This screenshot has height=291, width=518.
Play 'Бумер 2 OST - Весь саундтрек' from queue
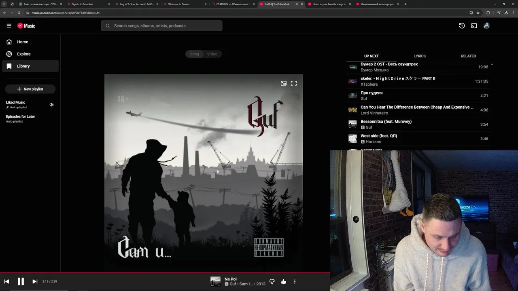419,67
